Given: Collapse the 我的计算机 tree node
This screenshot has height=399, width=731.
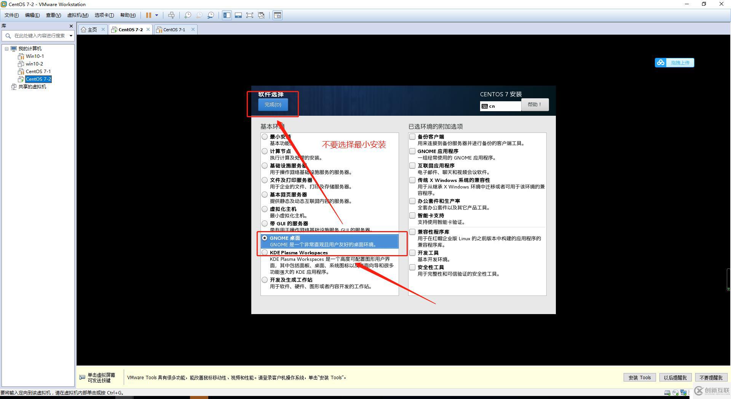Looking at the screenshot, I should tap(6, 49).
